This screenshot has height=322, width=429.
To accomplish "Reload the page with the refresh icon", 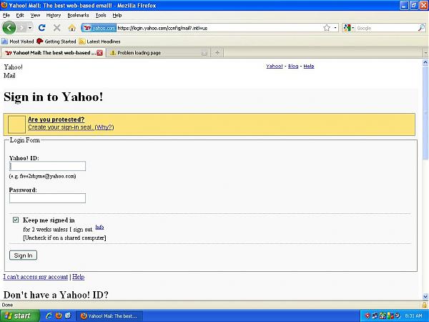I will [42, 28].
